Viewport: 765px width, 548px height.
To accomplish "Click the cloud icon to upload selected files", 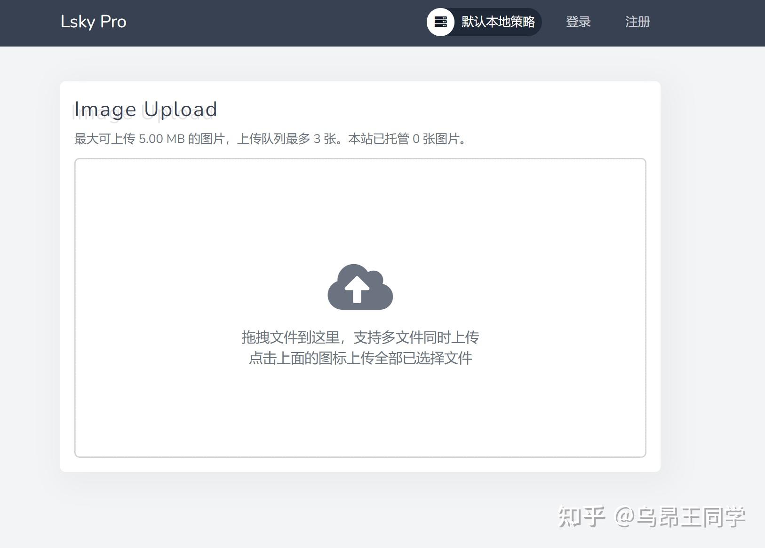I will click(x=360, y=288).
